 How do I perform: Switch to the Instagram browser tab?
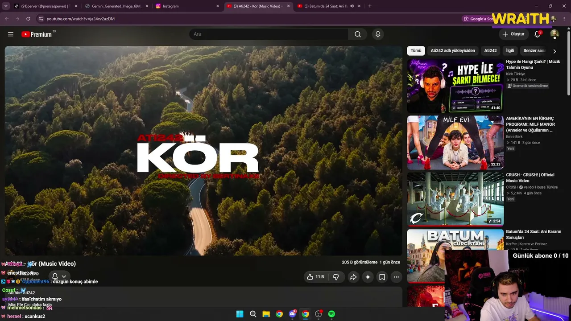point(186,6)
